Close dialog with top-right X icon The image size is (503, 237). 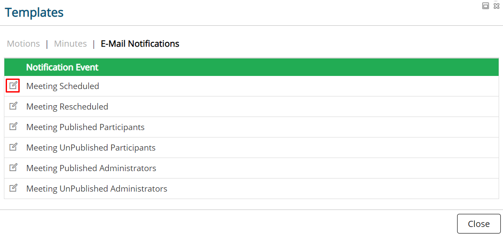click(x=496, y=6)
